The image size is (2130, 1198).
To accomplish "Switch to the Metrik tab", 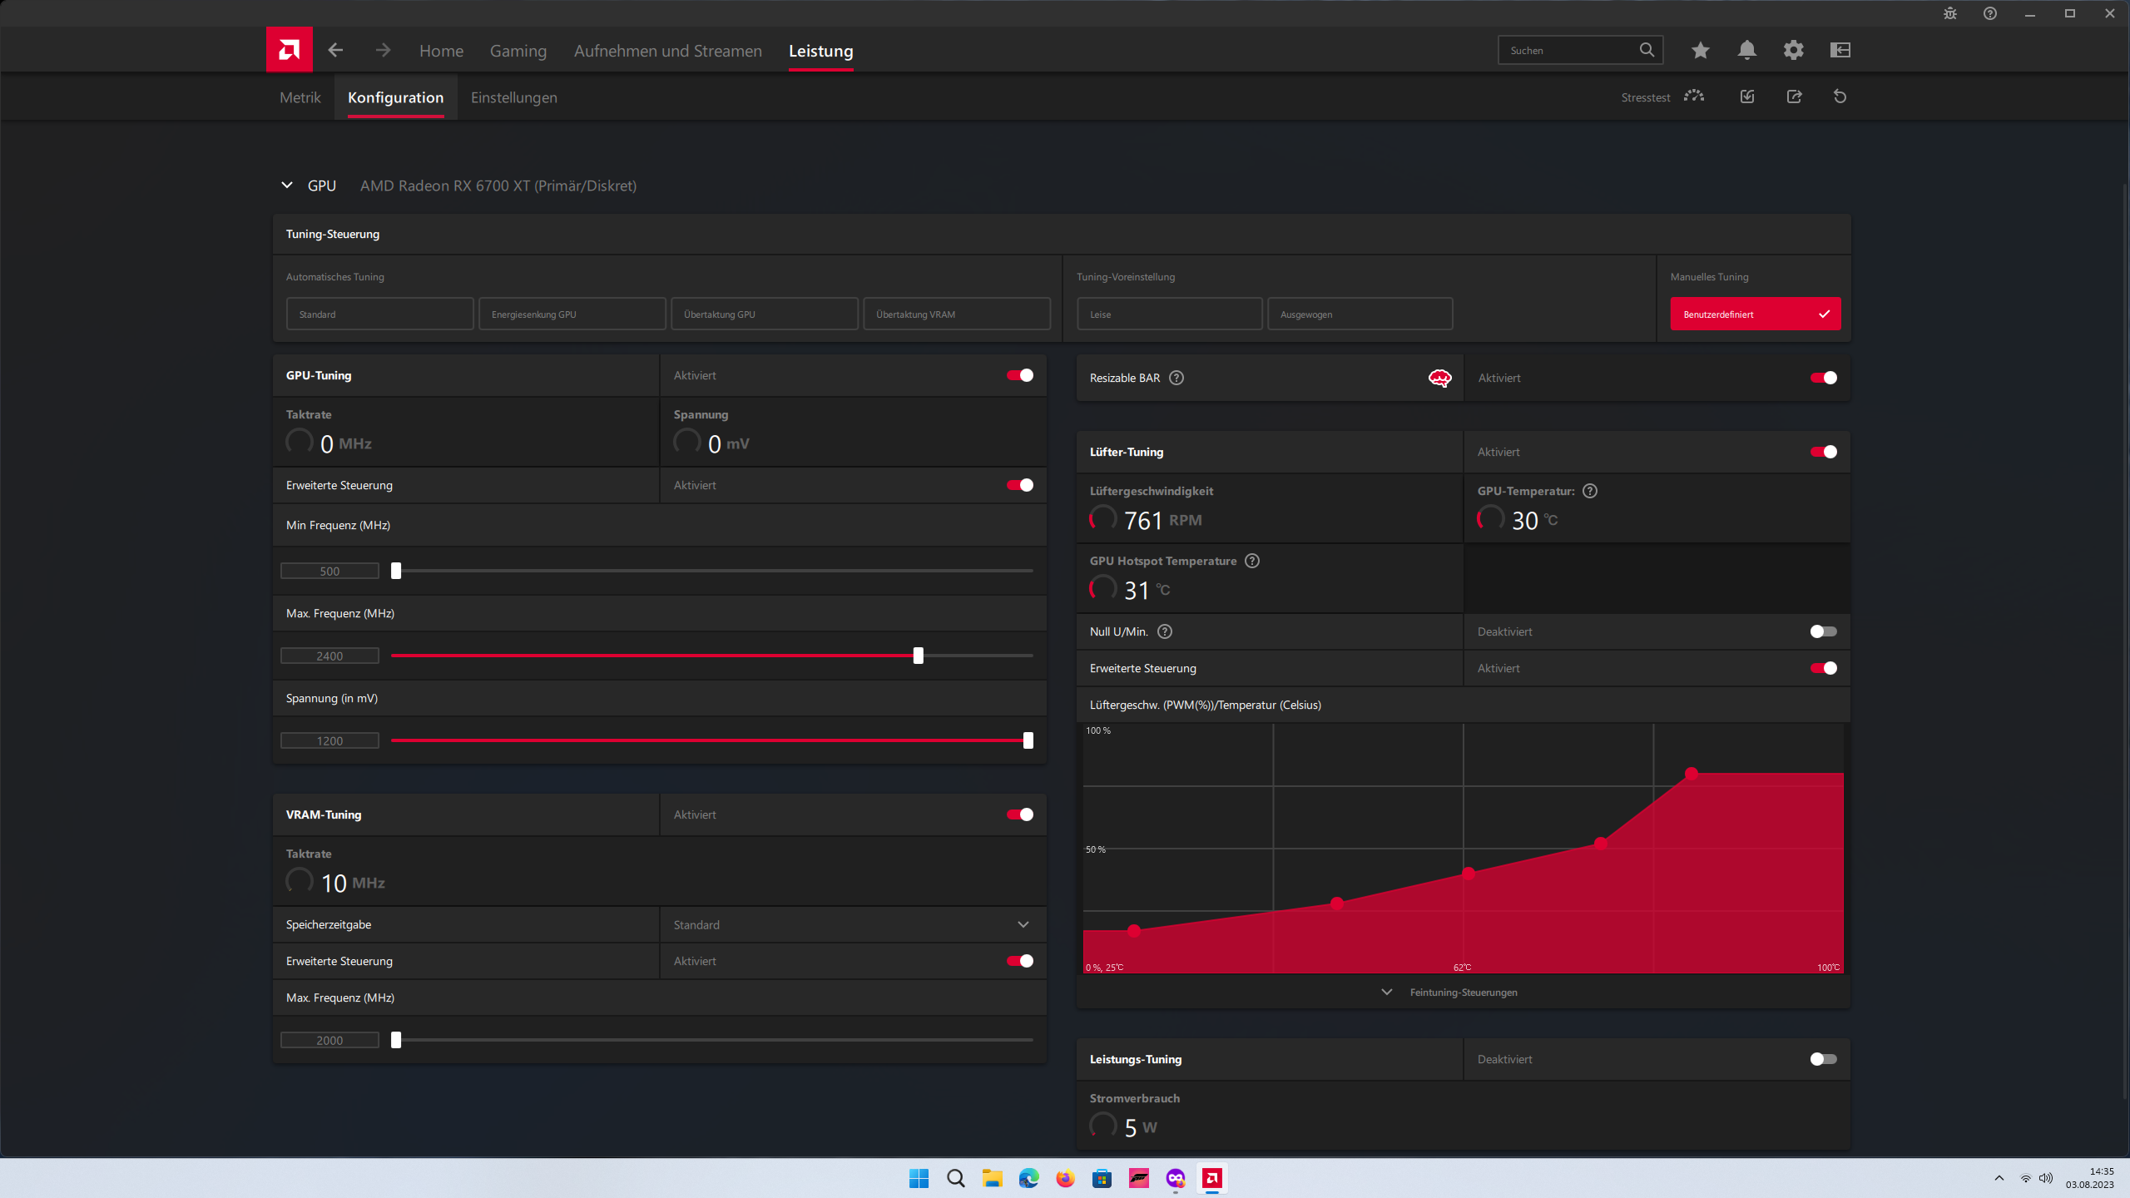I will pos(299,97).
